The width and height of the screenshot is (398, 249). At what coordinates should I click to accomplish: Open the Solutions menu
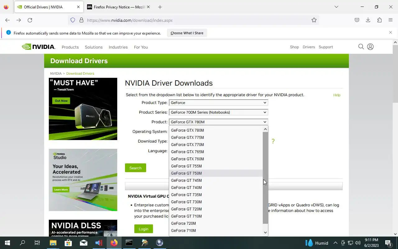point(94,47)
